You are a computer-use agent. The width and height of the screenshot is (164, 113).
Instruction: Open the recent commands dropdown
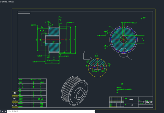click(x=9, y=111)
